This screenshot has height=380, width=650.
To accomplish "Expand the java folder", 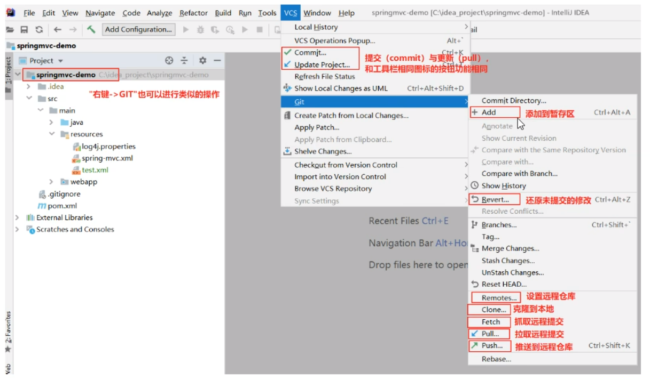I will coord(51,123).
